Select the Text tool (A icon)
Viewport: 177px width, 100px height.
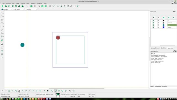[2, 44]
